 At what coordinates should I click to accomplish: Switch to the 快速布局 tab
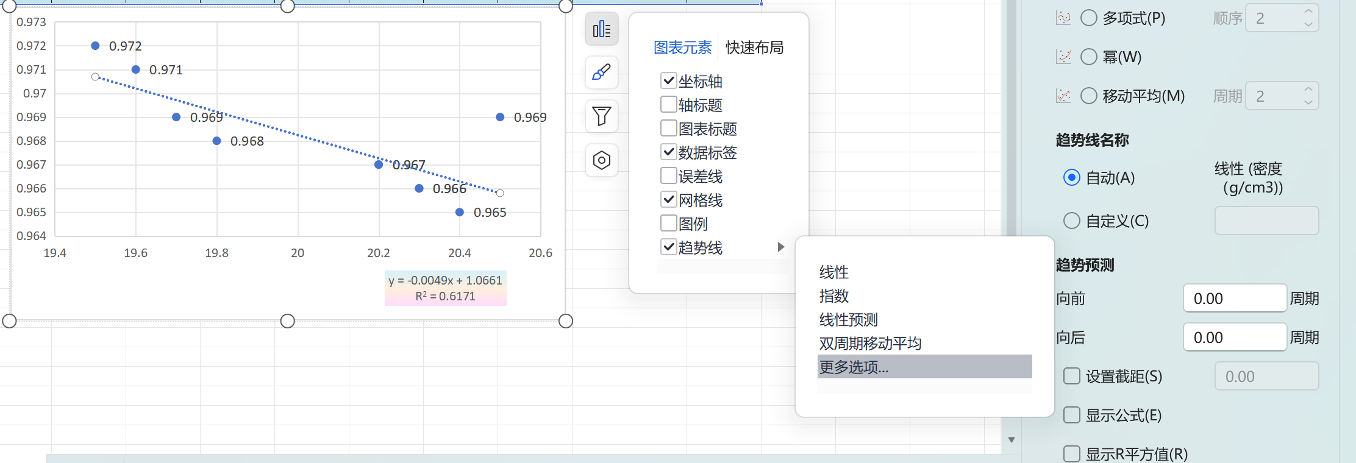[754, 48]
